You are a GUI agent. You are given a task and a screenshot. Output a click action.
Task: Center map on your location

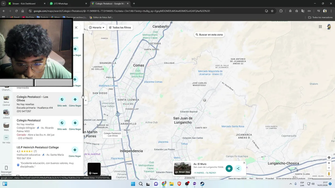(x=329, y=158)
